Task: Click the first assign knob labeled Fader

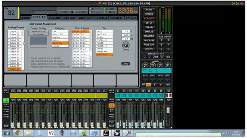Action: [x=145, y=65]
